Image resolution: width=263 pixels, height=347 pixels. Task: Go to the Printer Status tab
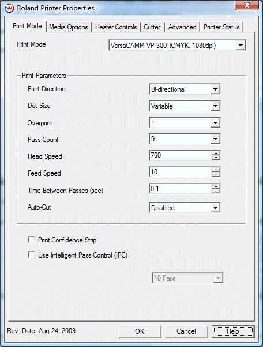pyautogui.click(x=221, y=27)
